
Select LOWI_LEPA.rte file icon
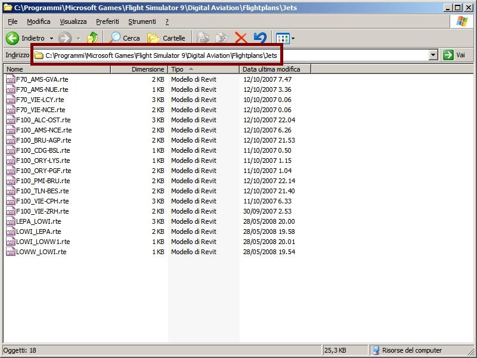(x=11, y=232)
